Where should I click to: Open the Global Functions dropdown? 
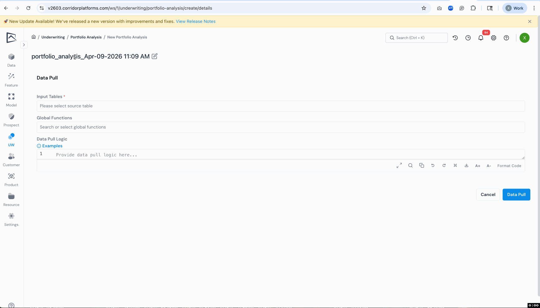coord(281,127)
